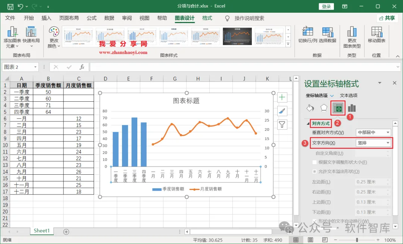Open the 文字方向 dropdown showing 竖排

click(374, 143)
